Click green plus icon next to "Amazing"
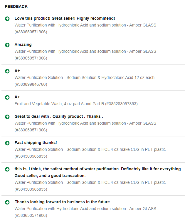The image size is (185, 218). pyautogui.click(x=7, y=45)
